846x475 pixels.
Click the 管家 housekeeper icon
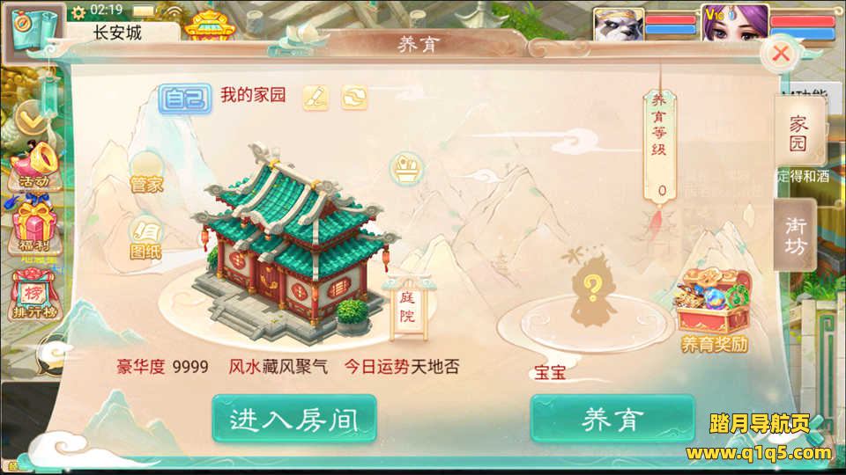tap(146, 173)
